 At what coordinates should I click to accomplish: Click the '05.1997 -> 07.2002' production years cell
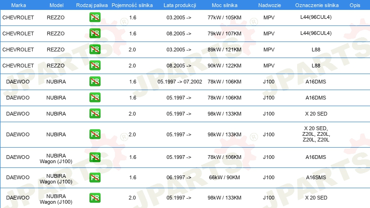pyautogui.click(x=180, y=82)
